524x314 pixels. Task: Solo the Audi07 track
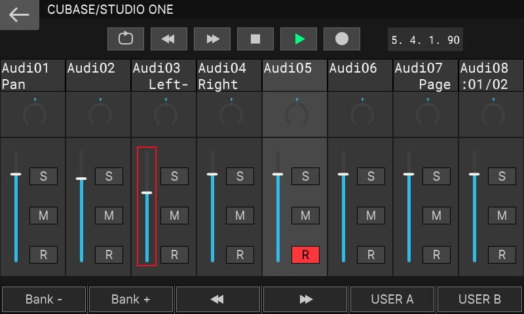(436, 176)
